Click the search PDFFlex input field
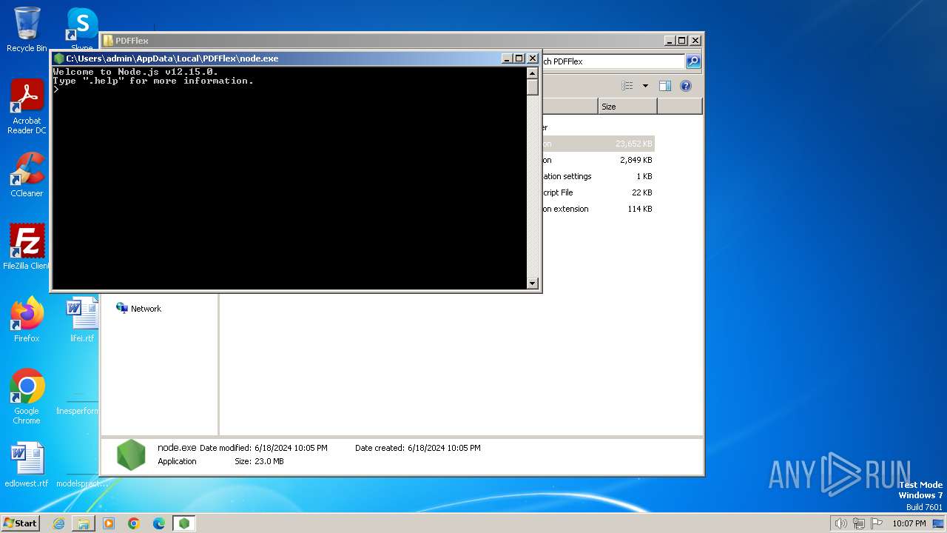 (613, 61)
